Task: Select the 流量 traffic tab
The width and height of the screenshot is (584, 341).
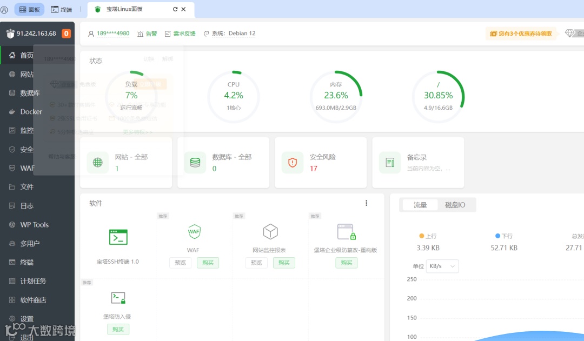Action: tap(420, 205)
